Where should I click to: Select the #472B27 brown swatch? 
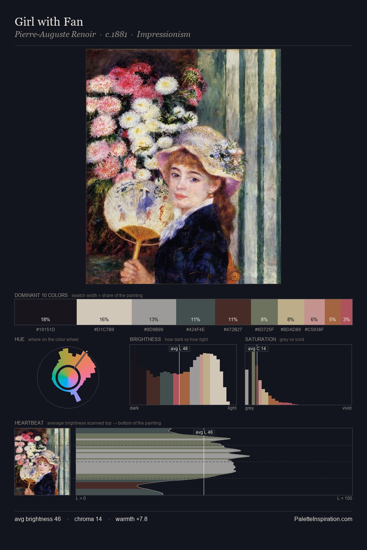point(233,312)
